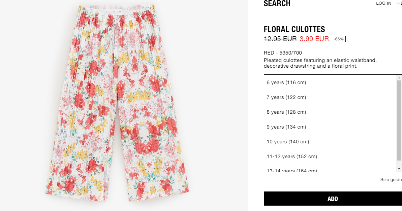
Task: Click the FLORAL CULOTTES product title
Action: point(294,29)
